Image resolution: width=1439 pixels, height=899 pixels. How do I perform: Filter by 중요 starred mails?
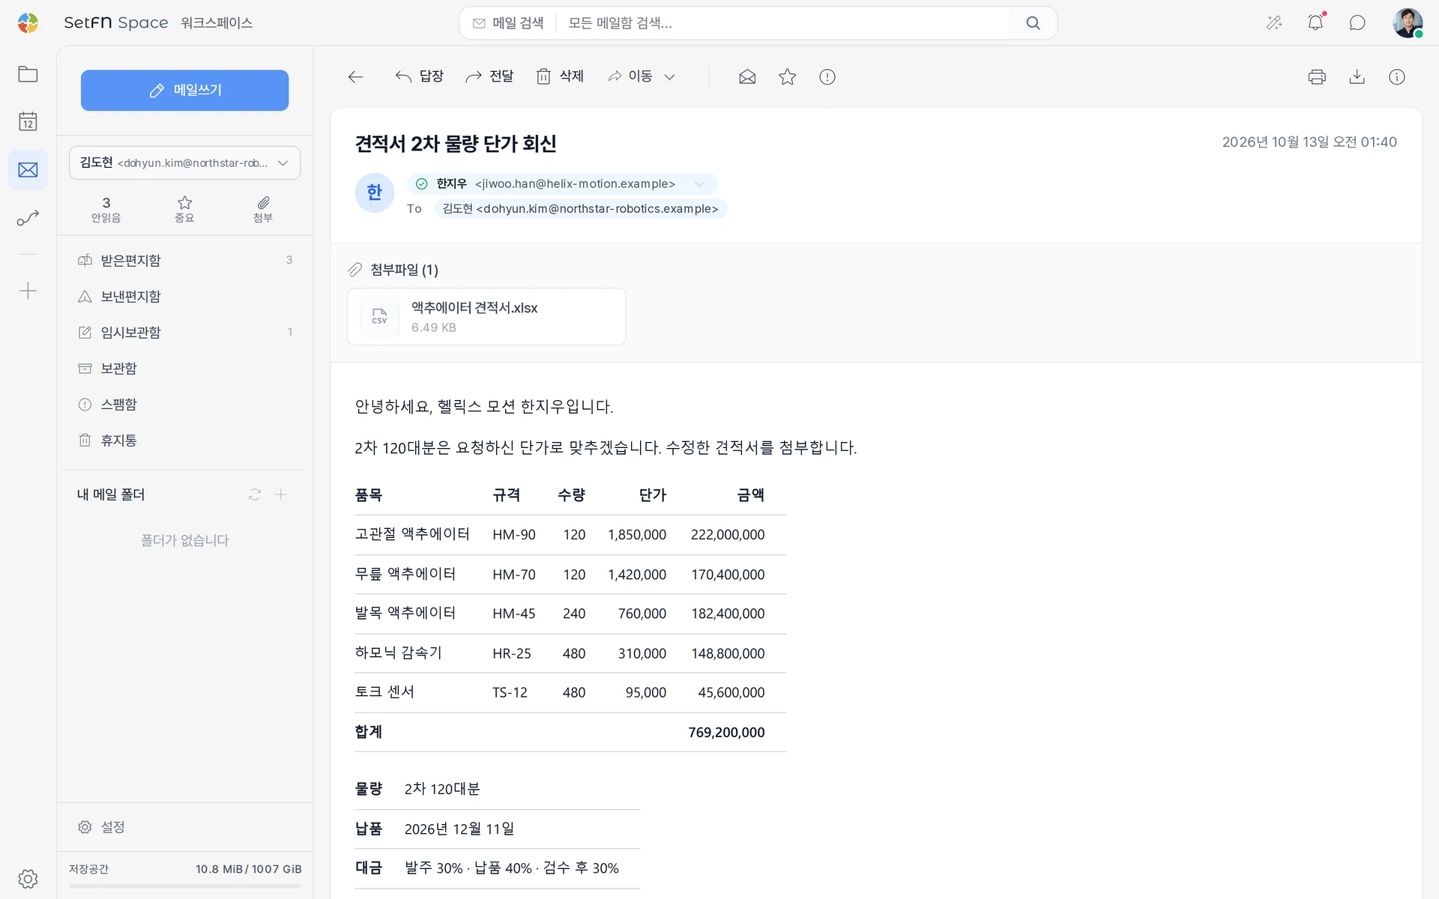184,209
